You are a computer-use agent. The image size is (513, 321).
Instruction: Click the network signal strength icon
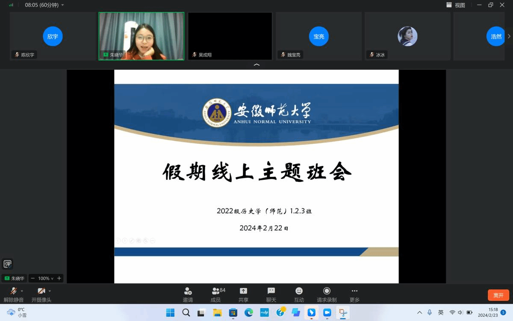coord(11,5)
